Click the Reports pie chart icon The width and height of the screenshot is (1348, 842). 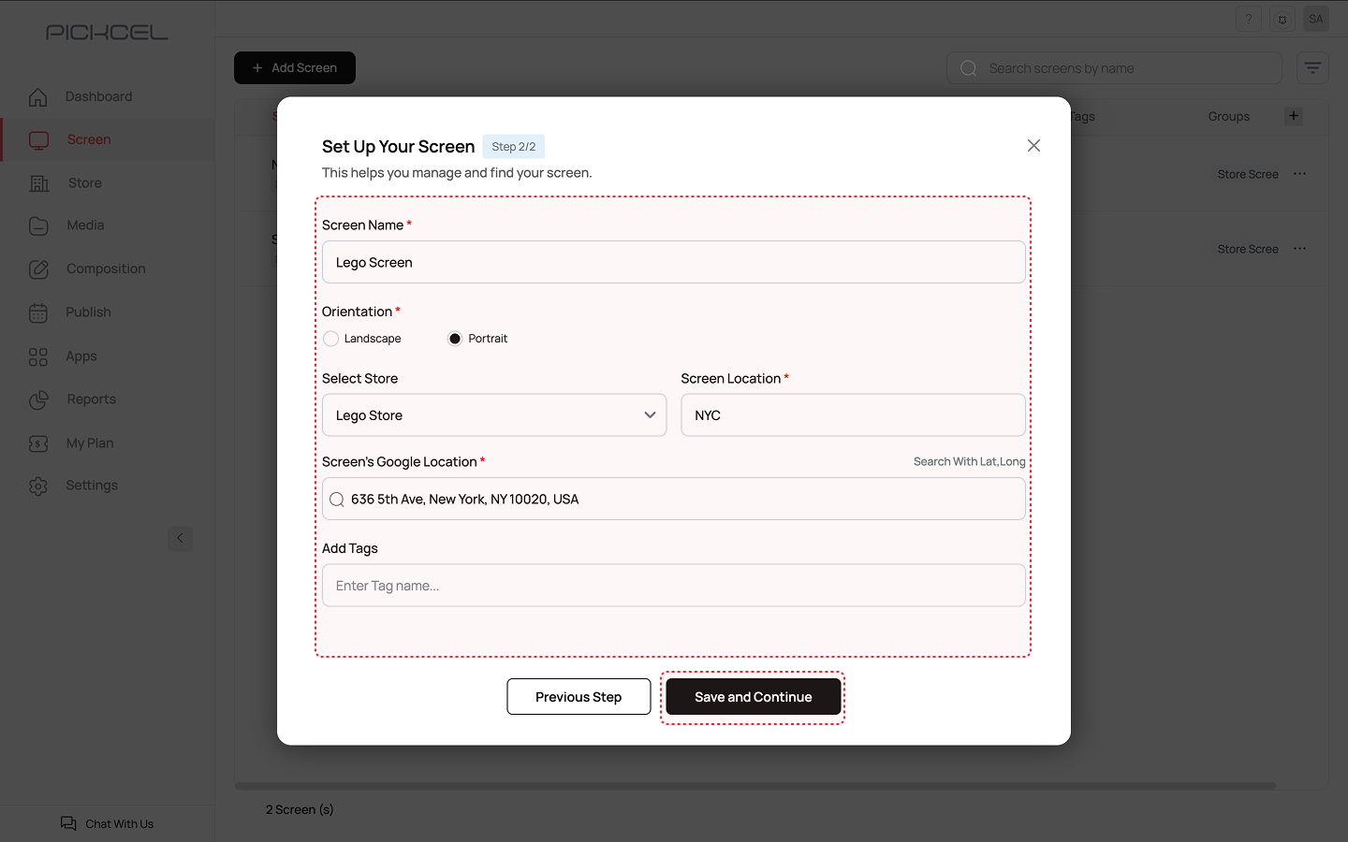point(38,399)
